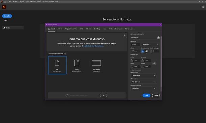Select the A4 recent preset

[57, 65]
